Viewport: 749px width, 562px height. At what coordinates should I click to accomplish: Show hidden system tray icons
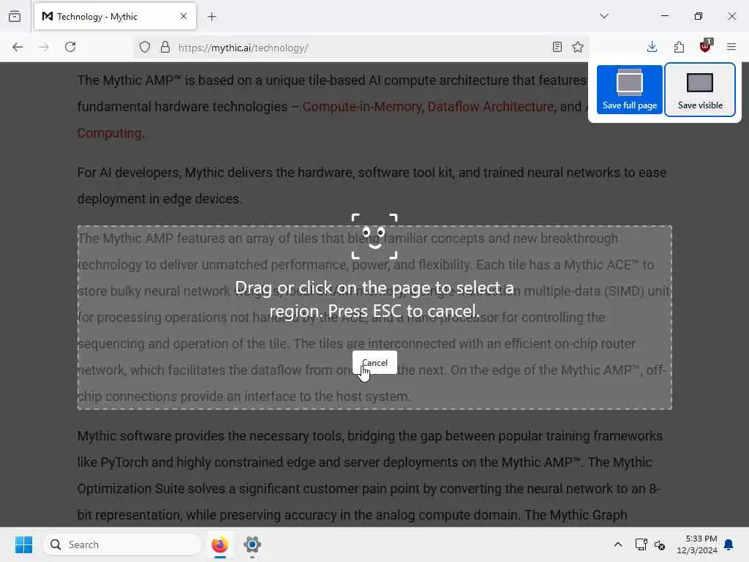[617, 544]
